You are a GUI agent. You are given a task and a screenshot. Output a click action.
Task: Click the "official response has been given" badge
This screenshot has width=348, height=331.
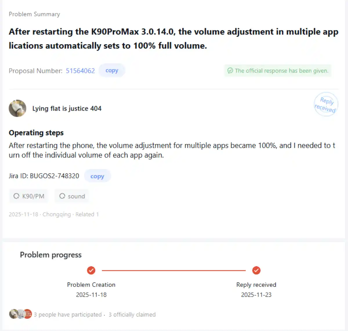(278, 71)
